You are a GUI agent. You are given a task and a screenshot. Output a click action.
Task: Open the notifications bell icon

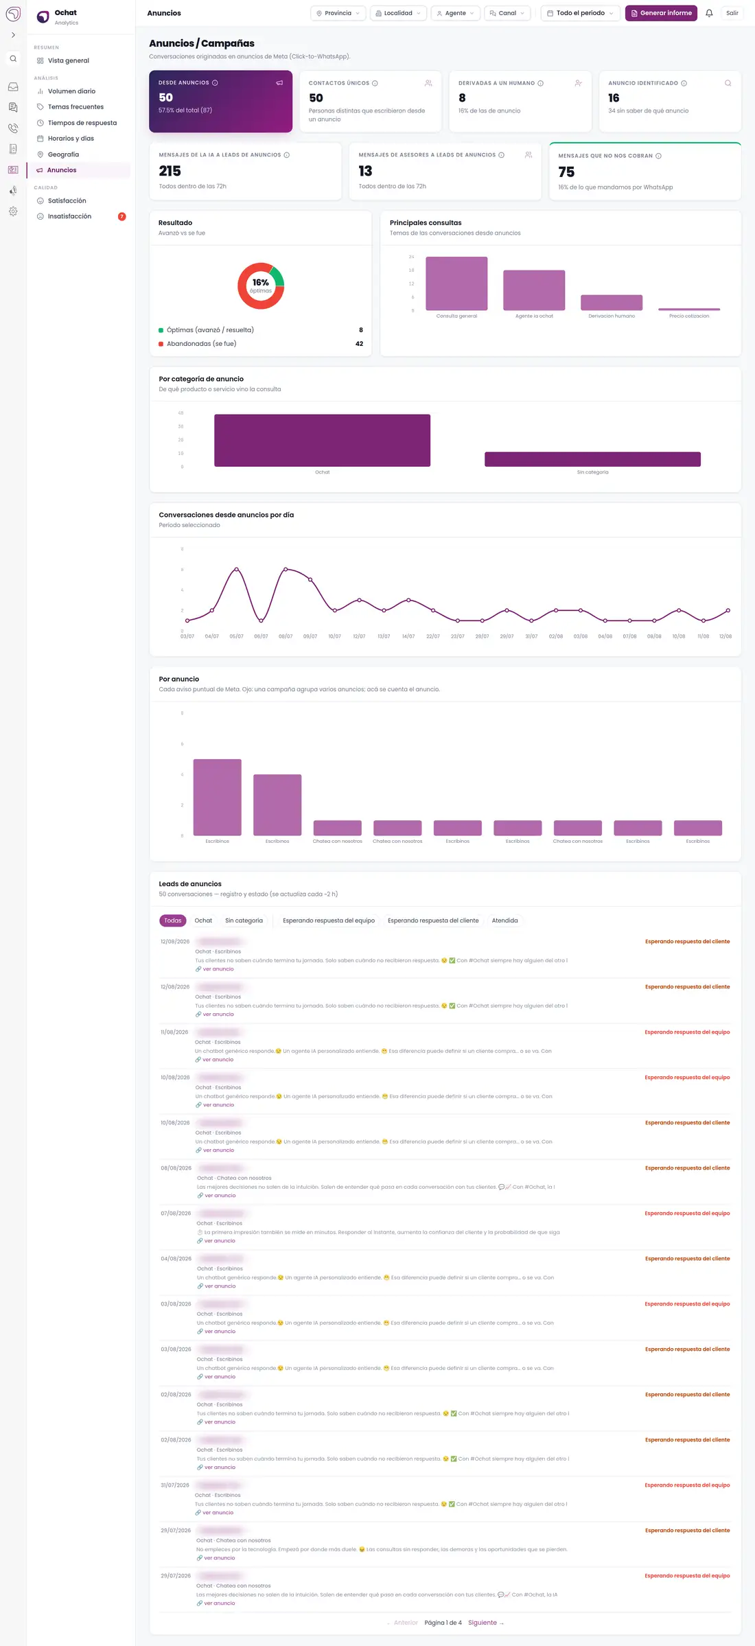pyautogui.click(x=709, y=13)
